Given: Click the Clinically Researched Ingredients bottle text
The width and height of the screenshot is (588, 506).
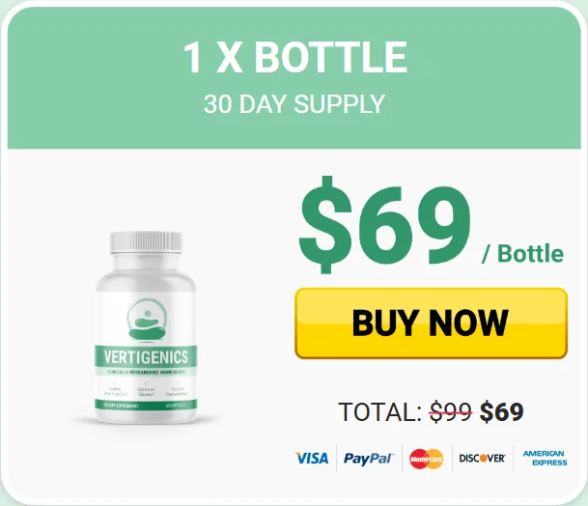Looking at the screenshot, I should pos(146,372).
